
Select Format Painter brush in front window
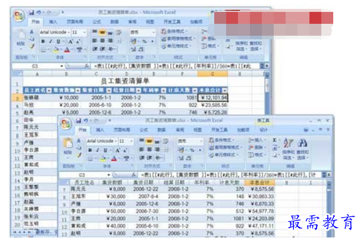pos(79,155)
